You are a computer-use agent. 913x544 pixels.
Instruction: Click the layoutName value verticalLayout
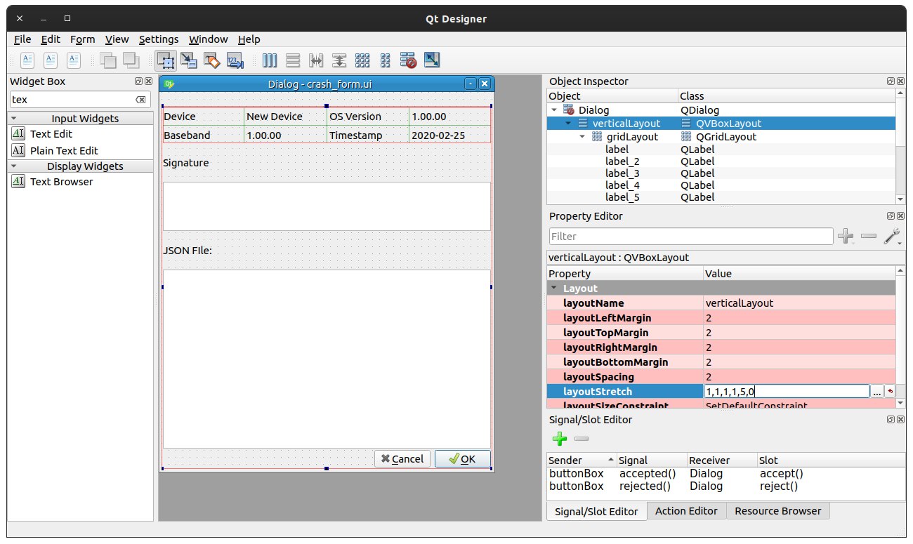(x=740, y=303)
